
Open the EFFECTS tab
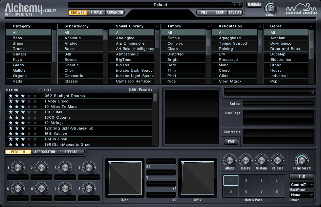pos(71,152)
